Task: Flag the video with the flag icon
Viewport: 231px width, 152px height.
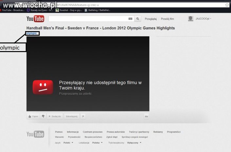Action: (83, 117)
